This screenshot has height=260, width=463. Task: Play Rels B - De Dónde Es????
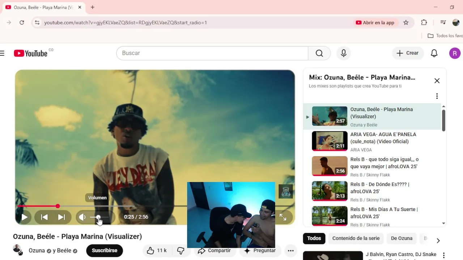coord(372,191)
